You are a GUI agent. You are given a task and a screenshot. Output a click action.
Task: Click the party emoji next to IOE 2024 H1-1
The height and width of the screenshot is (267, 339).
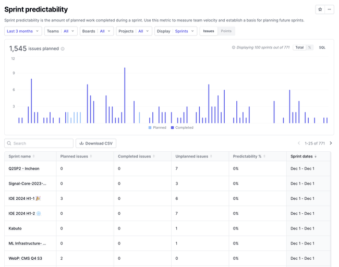point(38,198)
